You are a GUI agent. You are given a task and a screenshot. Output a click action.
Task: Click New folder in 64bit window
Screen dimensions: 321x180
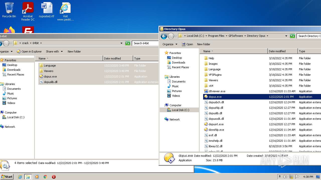coord(74,51)
